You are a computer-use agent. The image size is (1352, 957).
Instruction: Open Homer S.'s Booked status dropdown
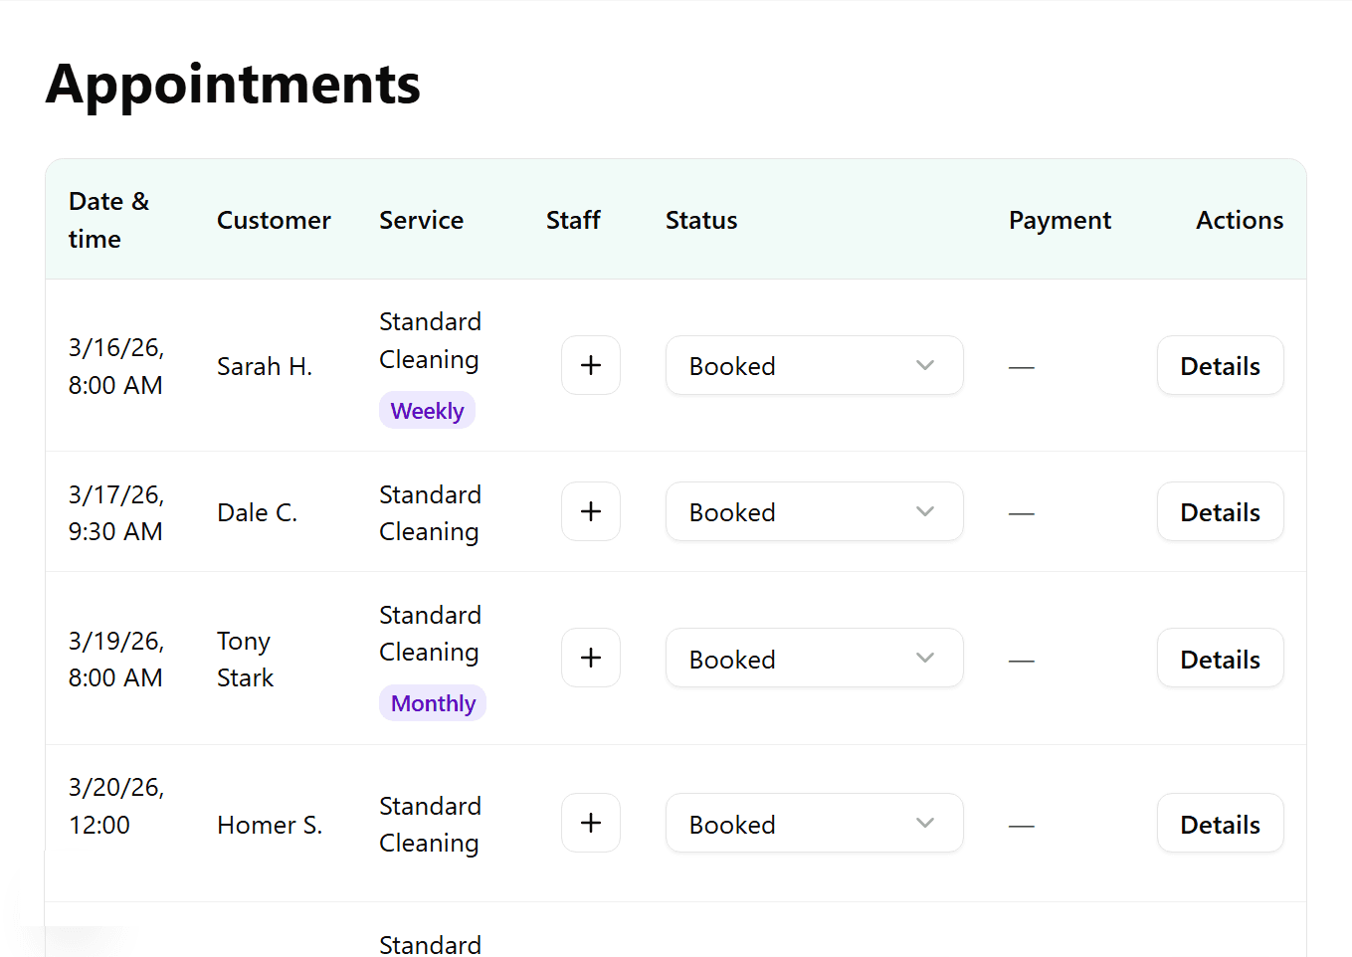(814, 823)
